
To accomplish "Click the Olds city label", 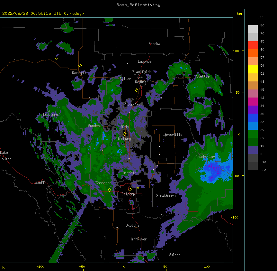I will (125, 127).
